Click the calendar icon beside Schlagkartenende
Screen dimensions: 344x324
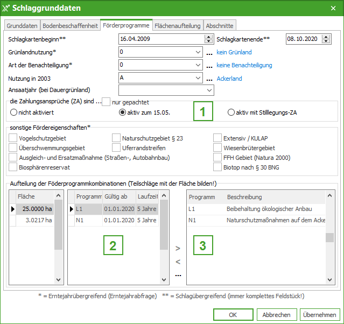326,39
